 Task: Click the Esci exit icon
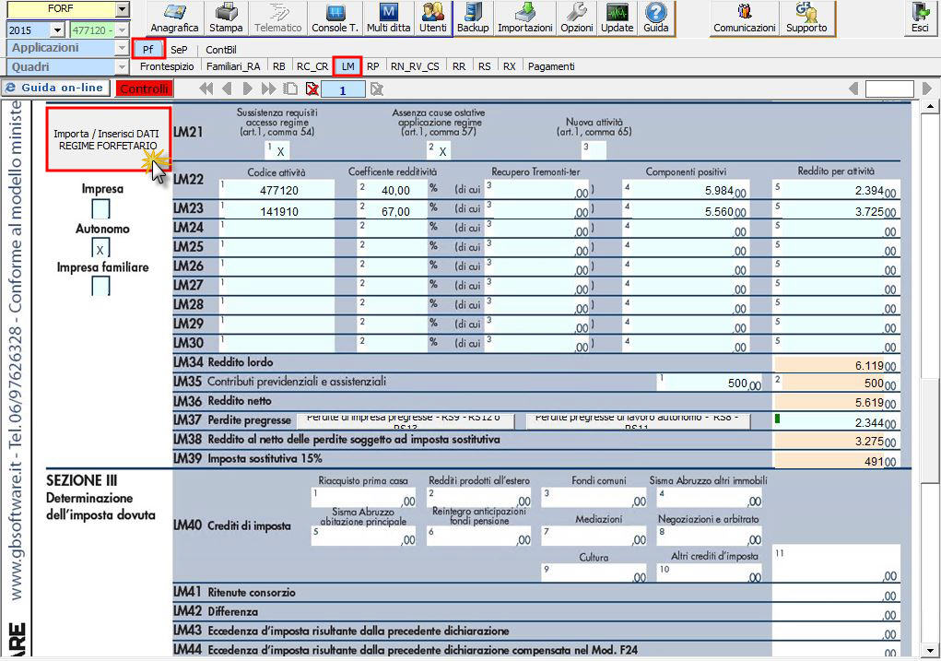(920, 18)
